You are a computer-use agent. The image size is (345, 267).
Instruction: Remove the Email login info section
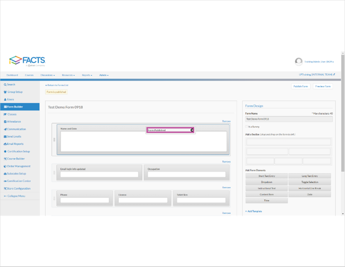pos(226,162)
